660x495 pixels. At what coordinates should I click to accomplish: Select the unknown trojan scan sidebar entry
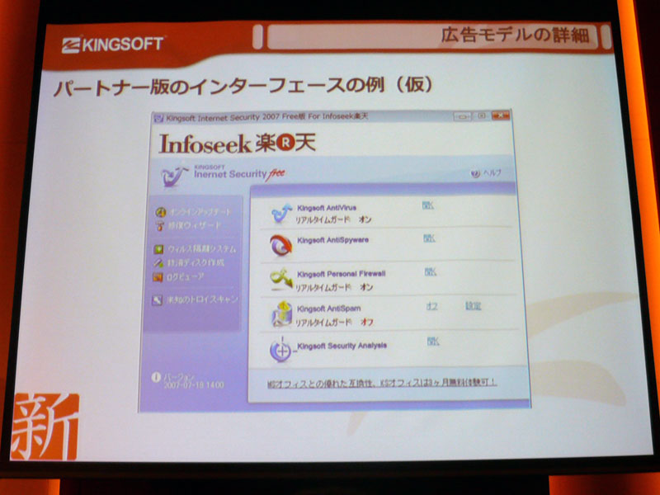coord(202,299)
